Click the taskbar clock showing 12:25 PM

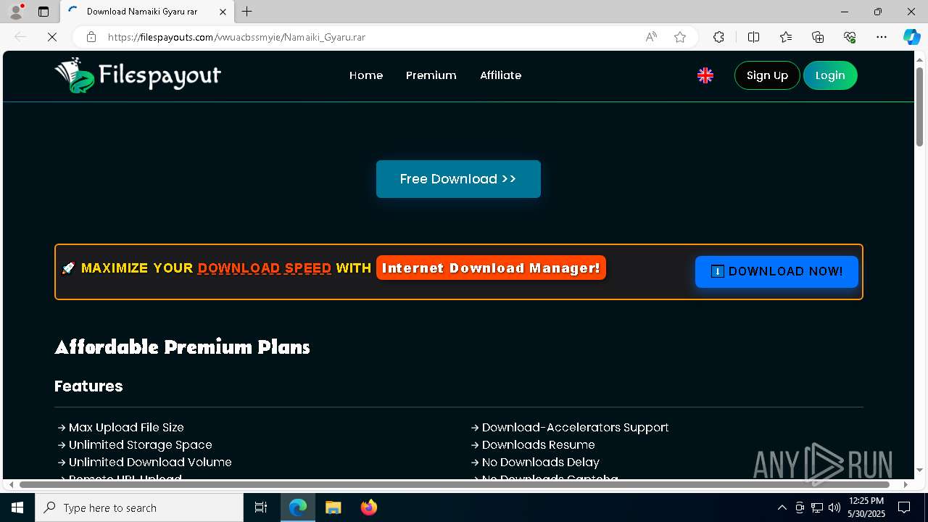tap(866, 507)
